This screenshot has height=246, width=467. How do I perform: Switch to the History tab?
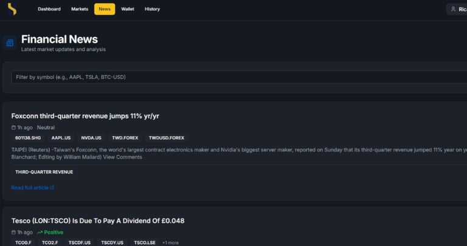(152, 9)
